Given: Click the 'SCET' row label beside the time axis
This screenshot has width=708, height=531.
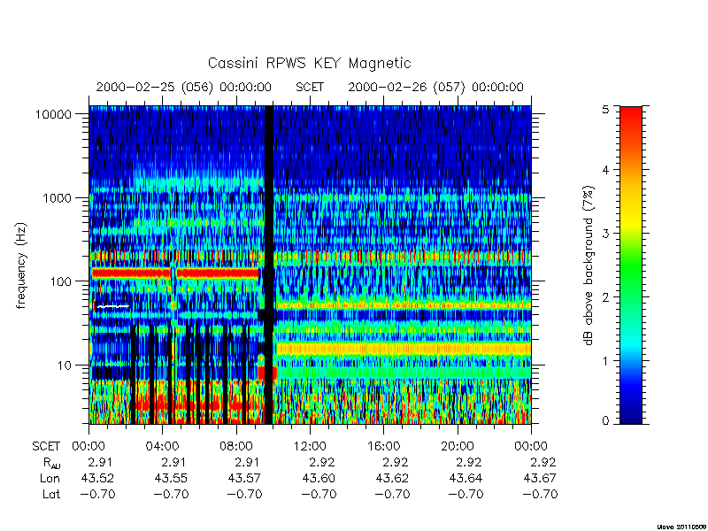Looking at the screenshot, I should coord(46,447).
